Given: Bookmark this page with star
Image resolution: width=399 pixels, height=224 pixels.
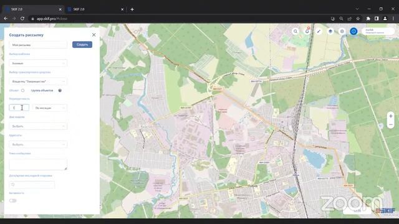Looking at the screenshot, I should point(358,19).
